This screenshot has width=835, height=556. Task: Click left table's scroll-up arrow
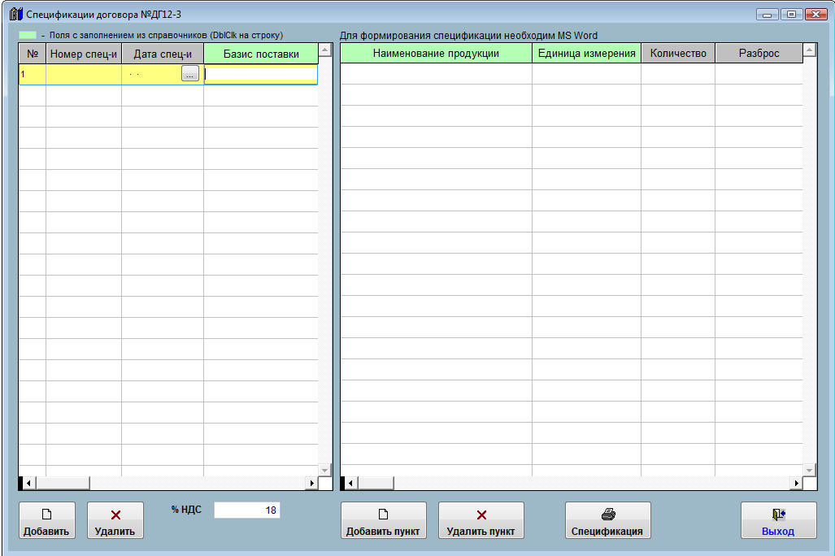pyautogui.click(x=325, y=50)
